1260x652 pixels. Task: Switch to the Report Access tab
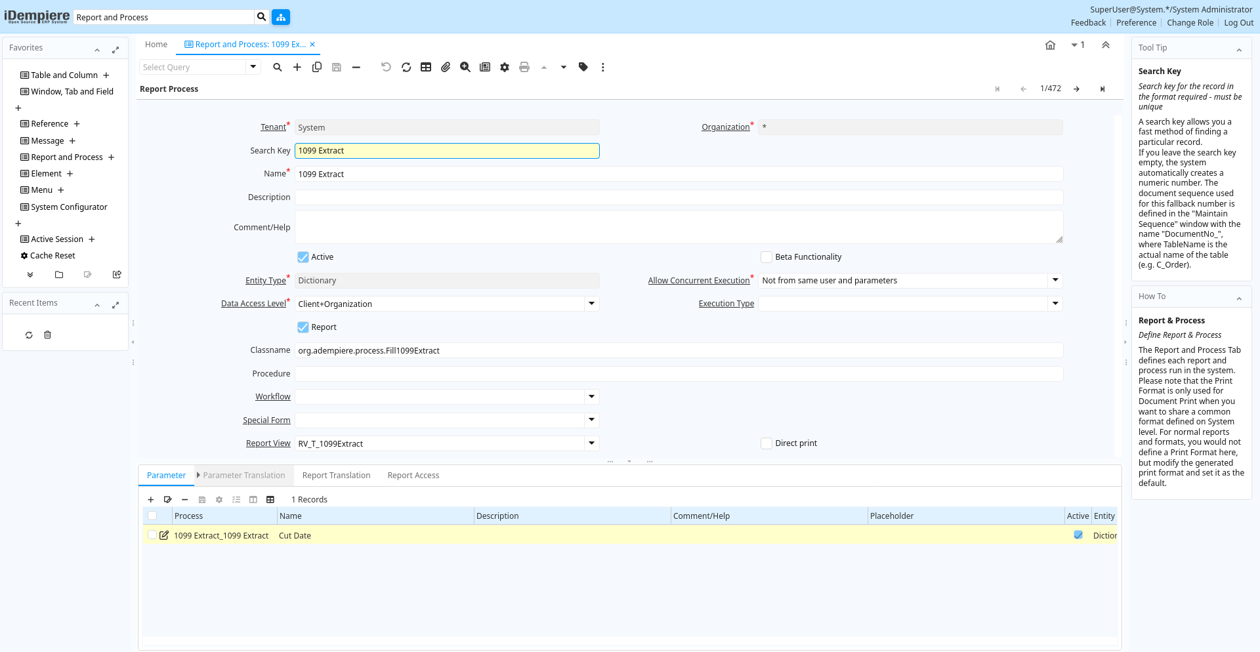413,476
